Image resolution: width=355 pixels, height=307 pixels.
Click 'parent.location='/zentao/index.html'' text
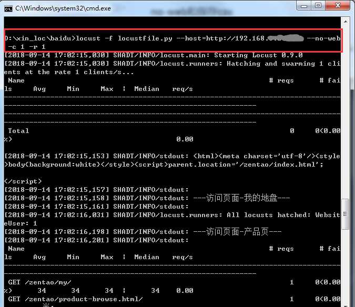pos(244,165)
